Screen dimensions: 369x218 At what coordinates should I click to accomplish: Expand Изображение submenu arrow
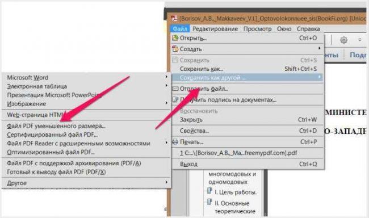point(166,103)
